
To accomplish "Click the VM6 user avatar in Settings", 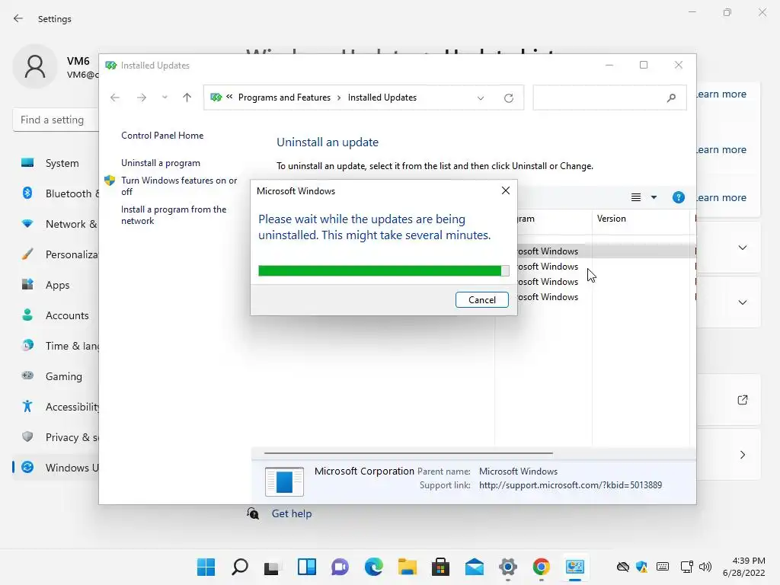I will tap(35, 67).
